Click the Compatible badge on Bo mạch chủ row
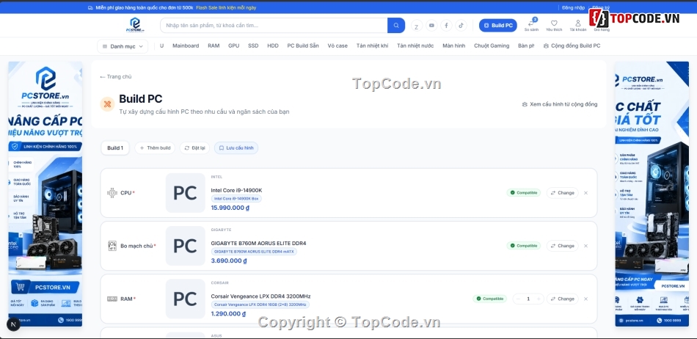This screenshot has height=339, width=697. (x=524, y=246)
